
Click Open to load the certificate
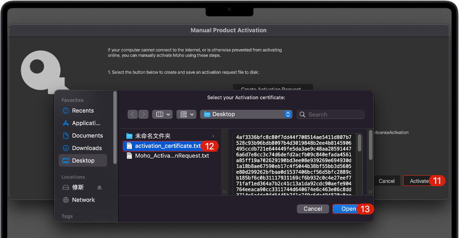[x=348, y=209]
